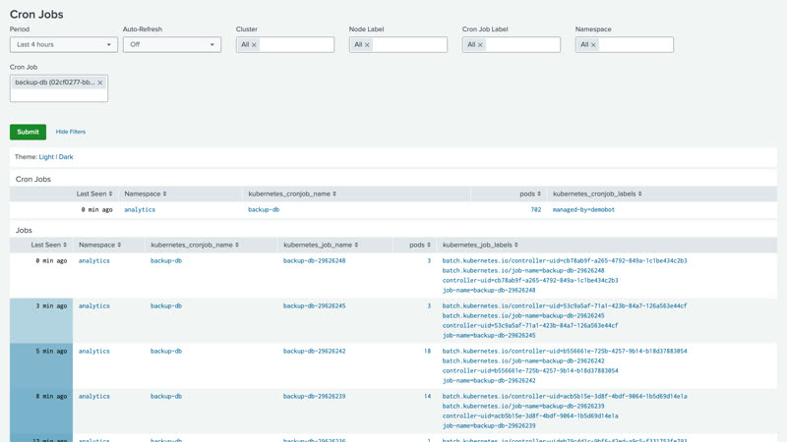Click pods count 3 for backup-db-29626248
Screen dimensions: 787x442
point(429,260)
